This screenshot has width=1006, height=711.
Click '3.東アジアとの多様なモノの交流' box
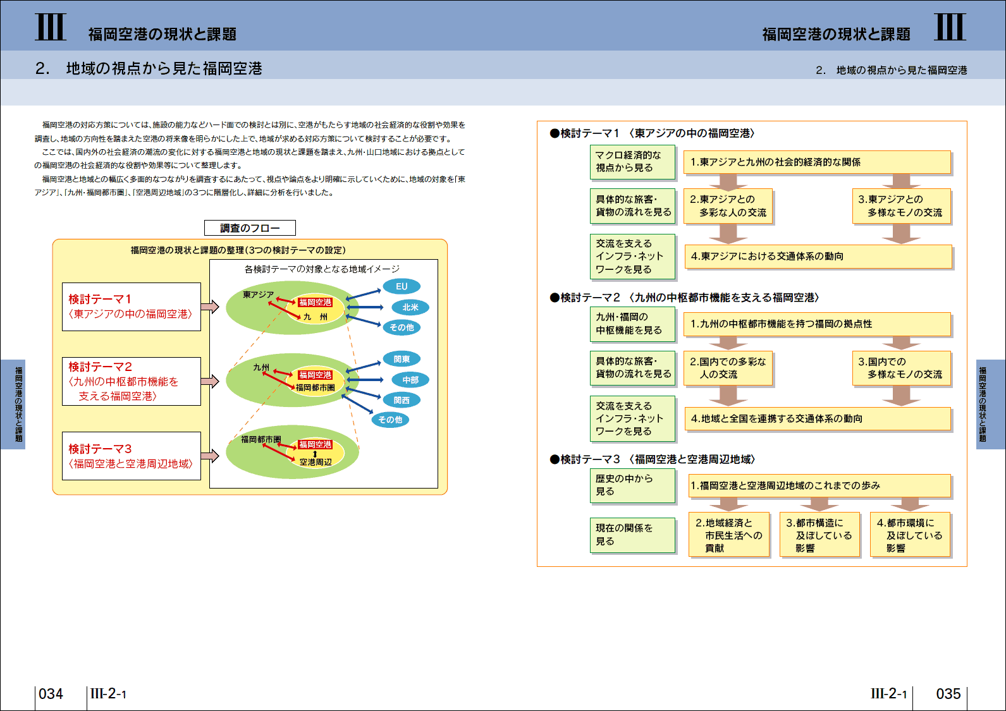902,206
